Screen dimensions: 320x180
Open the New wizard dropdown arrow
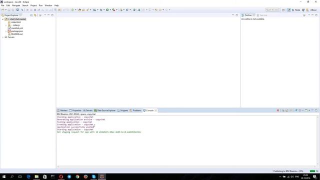click(5, 10)
